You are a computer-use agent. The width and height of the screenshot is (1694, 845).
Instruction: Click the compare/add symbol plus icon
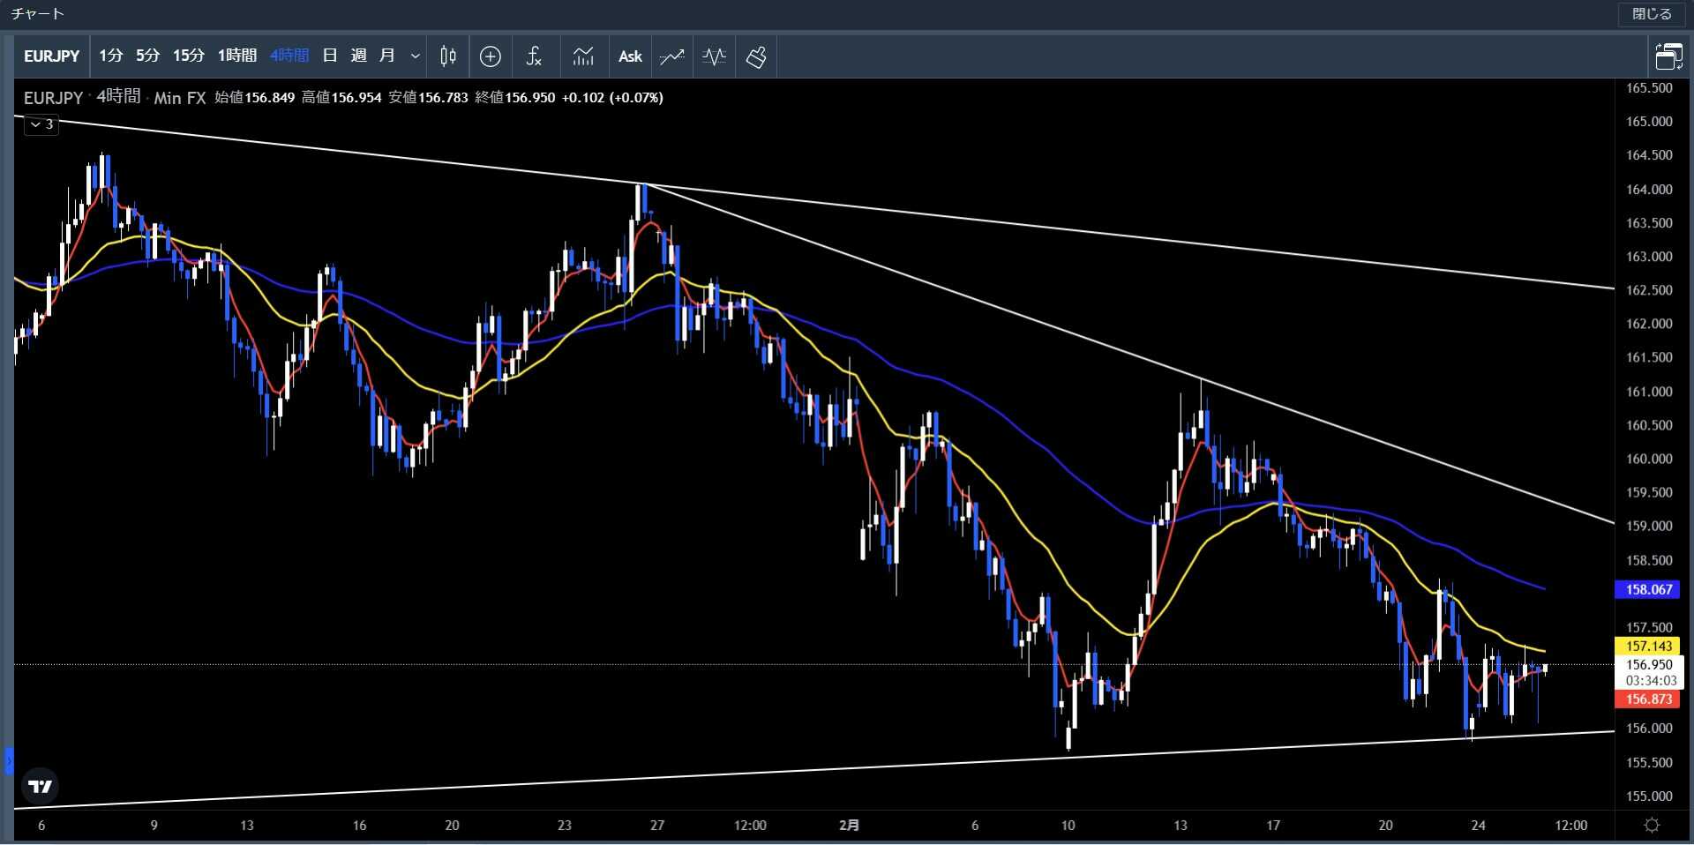pyautogui.click(x=491, y=56)
